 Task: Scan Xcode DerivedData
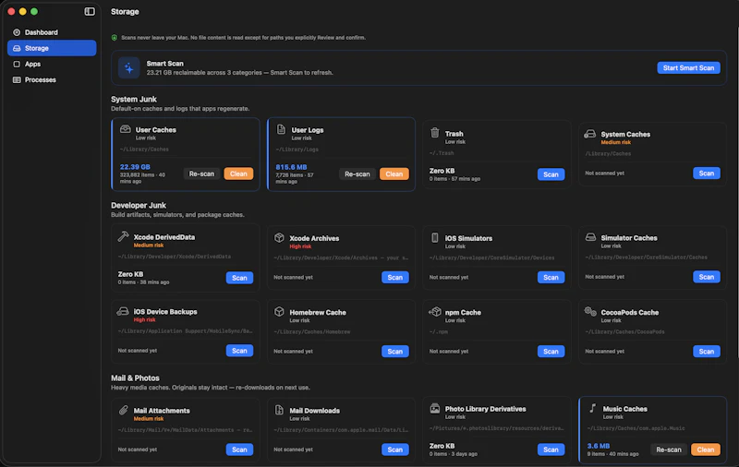239,278
